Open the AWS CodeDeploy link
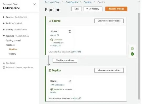 click(58, 85)
